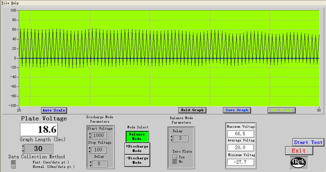Image resolution: width=326 pixels, height=172 pixels.
Task: Switch to +Discharge Mode
Action: pyautogui.click(x=137, y=149)
